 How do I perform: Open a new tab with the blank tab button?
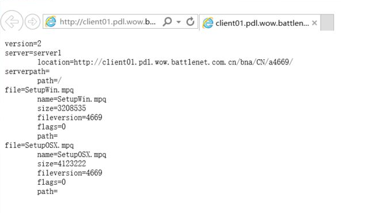[327, 22]
